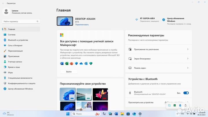Click the Rename link under the PC name
This screenshot has width=208, height=117.
82,25
